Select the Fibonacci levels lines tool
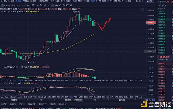 pyautogui.click(x=22, y=5)
